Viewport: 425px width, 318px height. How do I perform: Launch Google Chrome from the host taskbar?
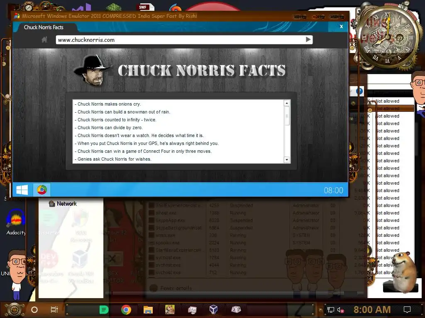126,310
